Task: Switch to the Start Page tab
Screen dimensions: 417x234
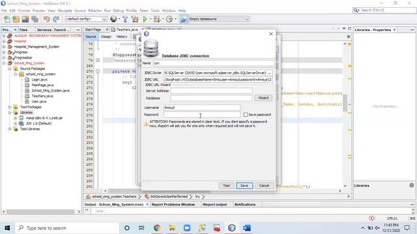Action: pyautogui.click(x=93, y=29)
